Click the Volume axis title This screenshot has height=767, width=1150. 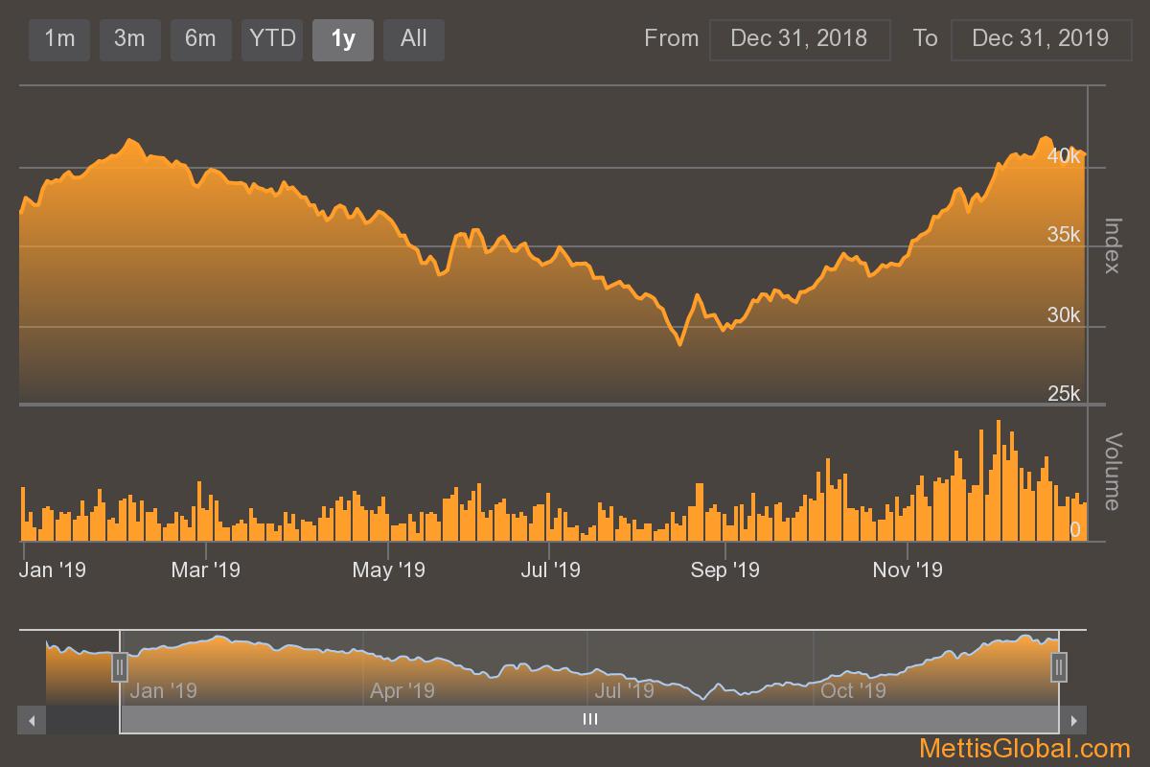click(1113, 472)
